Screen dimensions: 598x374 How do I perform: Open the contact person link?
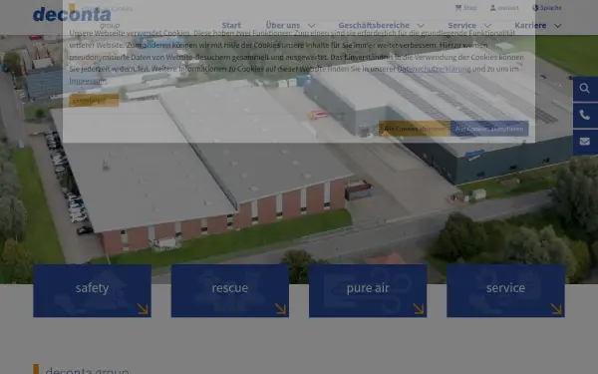(504, 8)
